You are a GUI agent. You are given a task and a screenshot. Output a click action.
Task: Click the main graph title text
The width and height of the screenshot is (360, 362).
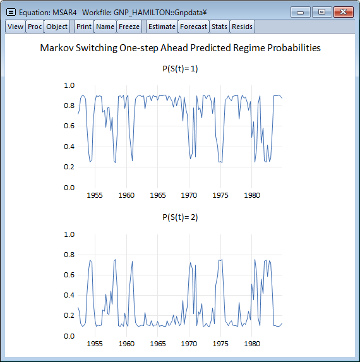coord(180,48)
